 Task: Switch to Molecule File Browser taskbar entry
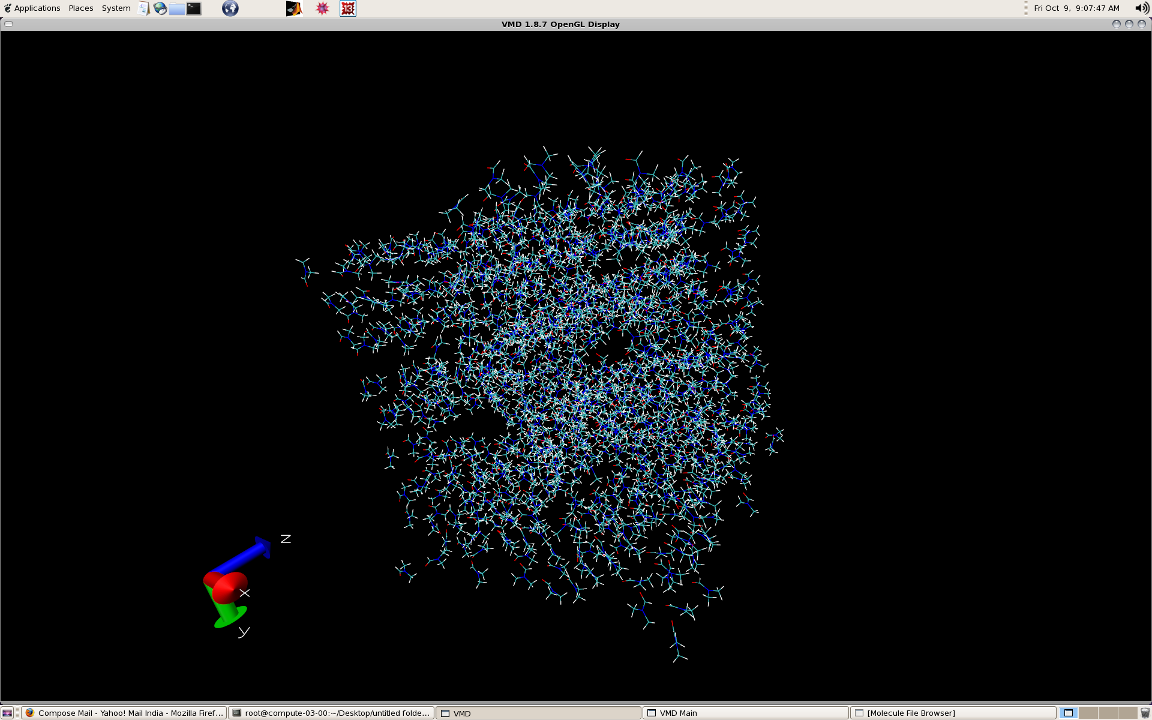coord(953,713)
